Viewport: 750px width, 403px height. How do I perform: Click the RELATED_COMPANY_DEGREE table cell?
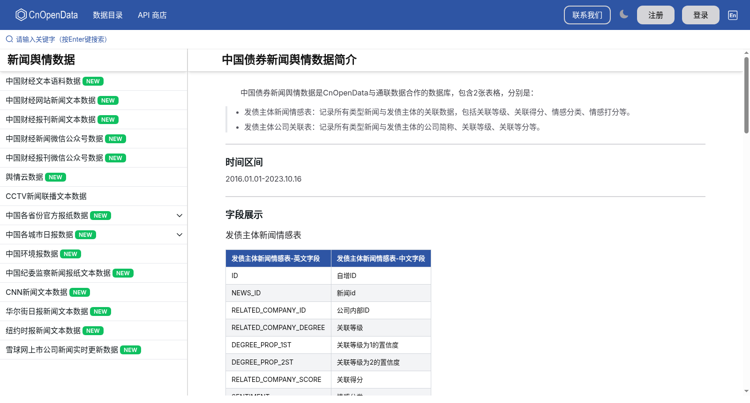[278, 328]
